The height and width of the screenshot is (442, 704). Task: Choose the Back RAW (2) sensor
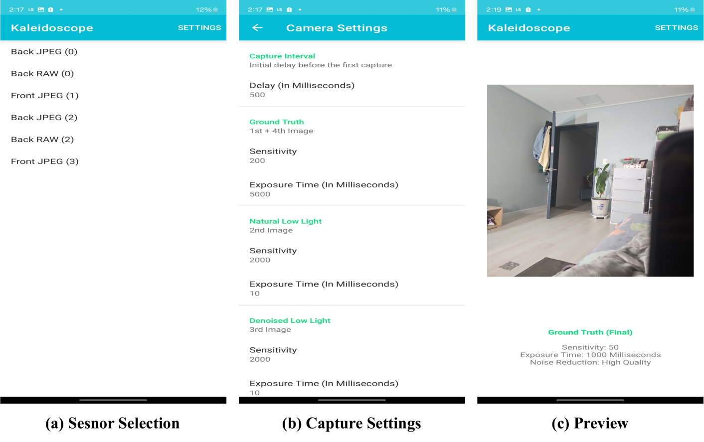[x=42, y=140]
